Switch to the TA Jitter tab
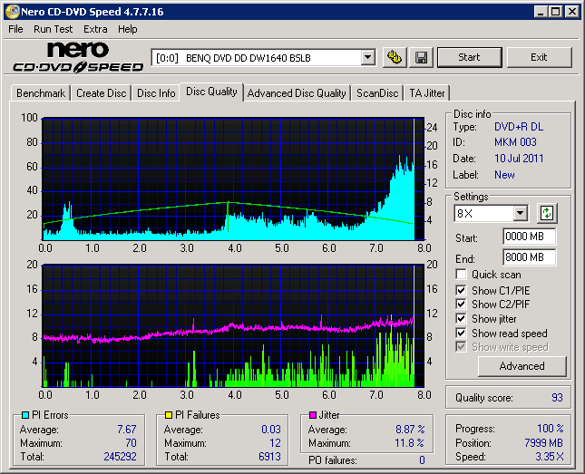585x474 pixels. [426, 93]
